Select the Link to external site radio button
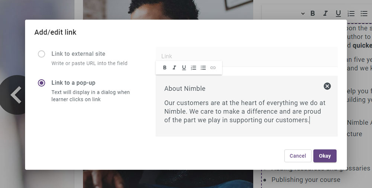 [x=42, y=54]
